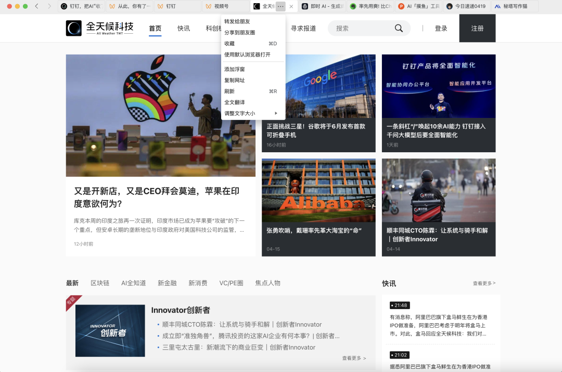The width and height of the screenshot is (562, 372).
Task: Switch to the 即时 AI tab
Action: point(323,6)
